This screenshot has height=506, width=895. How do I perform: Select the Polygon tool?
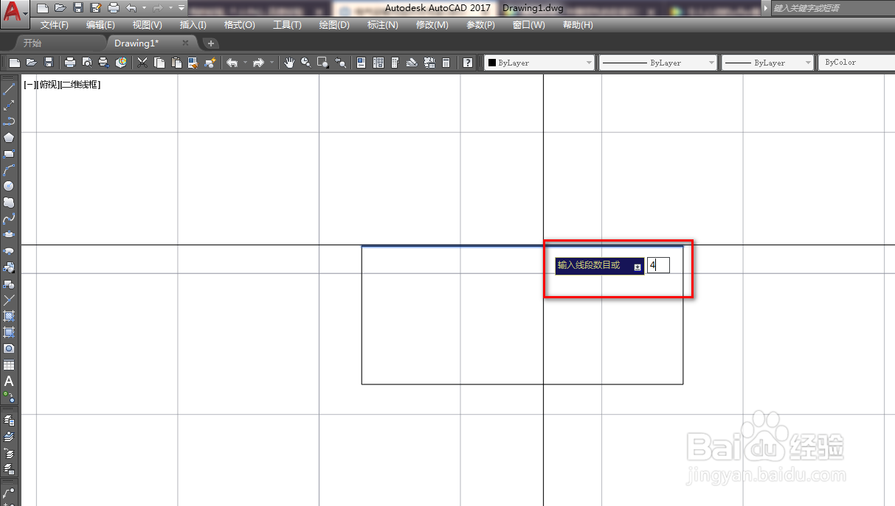pyautogui.click(x=9, y=137)
